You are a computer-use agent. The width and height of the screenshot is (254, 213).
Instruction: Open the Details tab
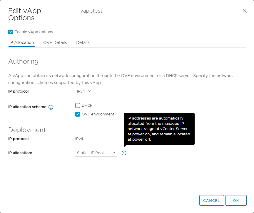(83, 42)
